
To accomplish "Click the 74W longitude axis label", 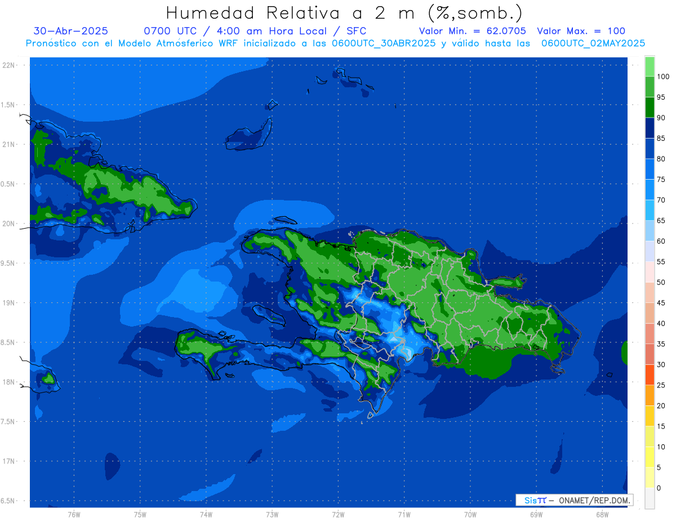I will point(206,515).
